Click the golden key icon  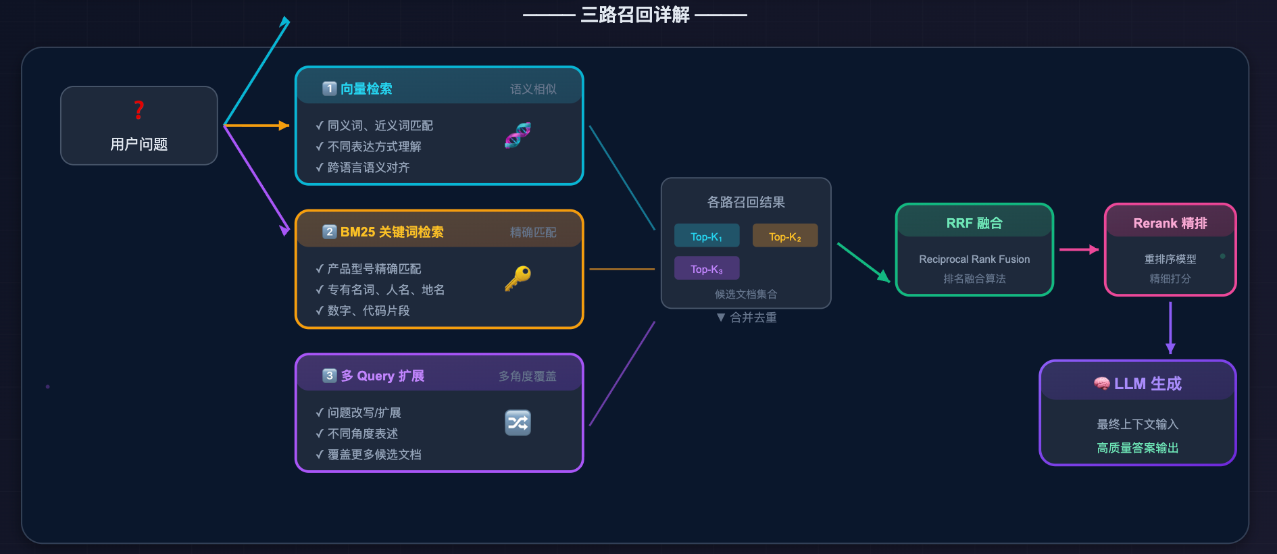click(x=518, y=278)
